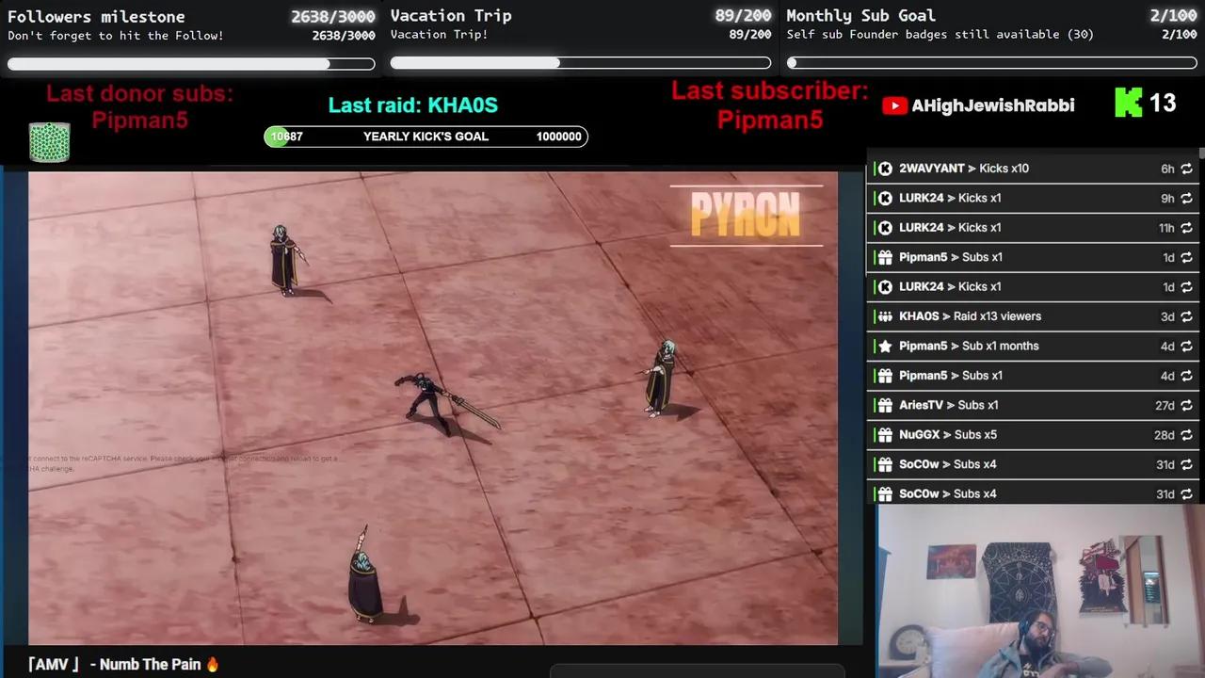Replay the NuGGX Subs x5 alert
The height and width of the screenshot is (678, 1205).
click(x=1186, y=435)
